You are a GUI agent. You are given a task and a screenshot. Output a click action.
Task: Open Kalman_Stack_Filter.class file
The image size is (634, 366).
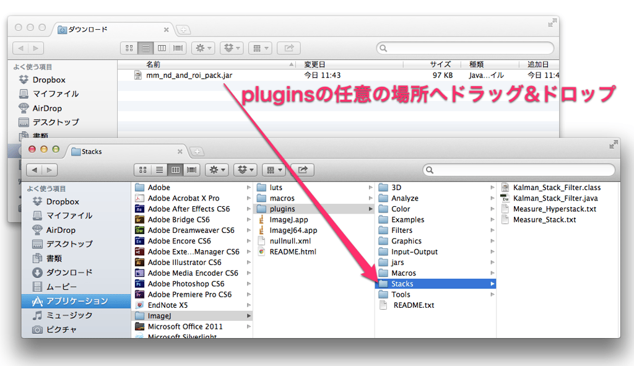[x=557, y=188]
